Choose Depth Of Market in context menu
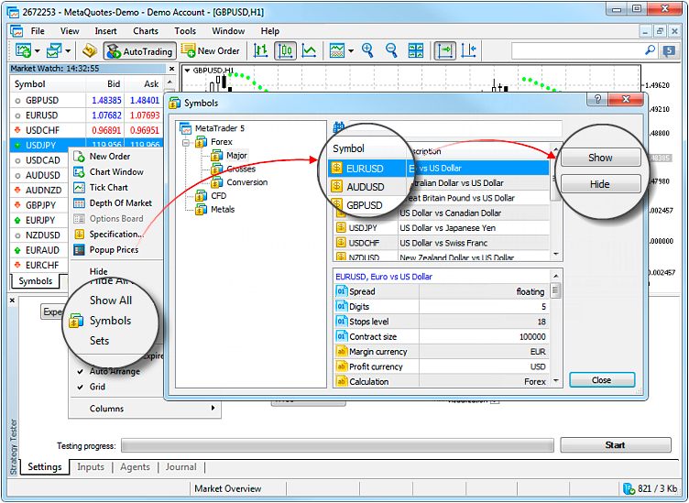This screenshot has width=689, height=503. click(x=120, y=203)
